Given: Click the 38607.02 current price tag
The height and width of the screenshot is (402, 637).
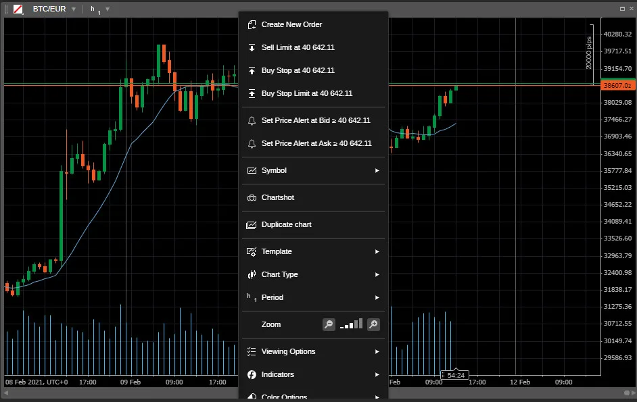Looking at the screenshot, I should tap(618, 86).
